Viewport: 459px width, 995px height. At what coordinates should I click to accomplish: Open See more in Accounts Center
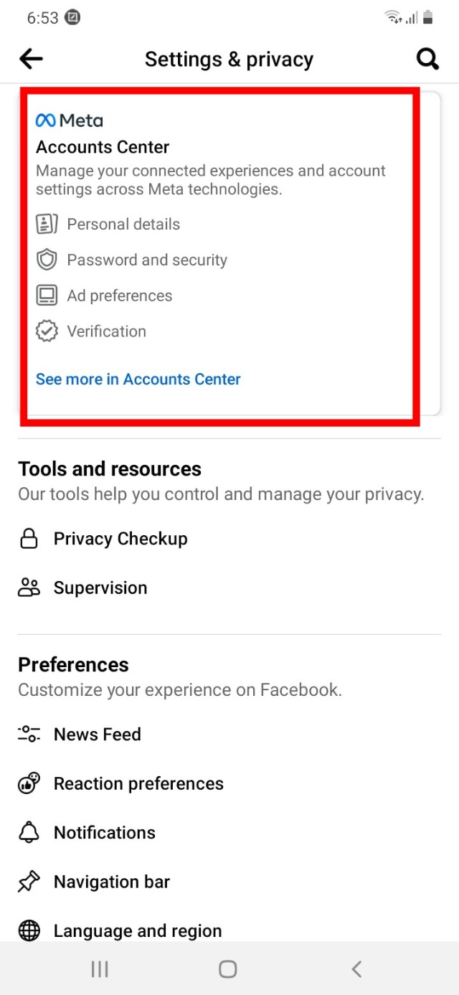(x=138, y=379)
